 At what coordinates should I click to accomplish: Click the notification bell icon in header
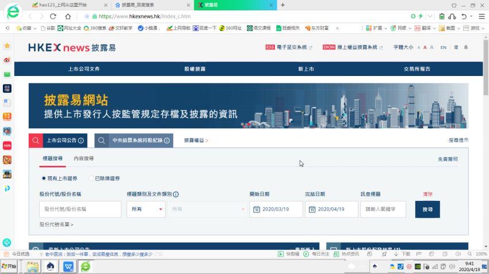(466, 47)
